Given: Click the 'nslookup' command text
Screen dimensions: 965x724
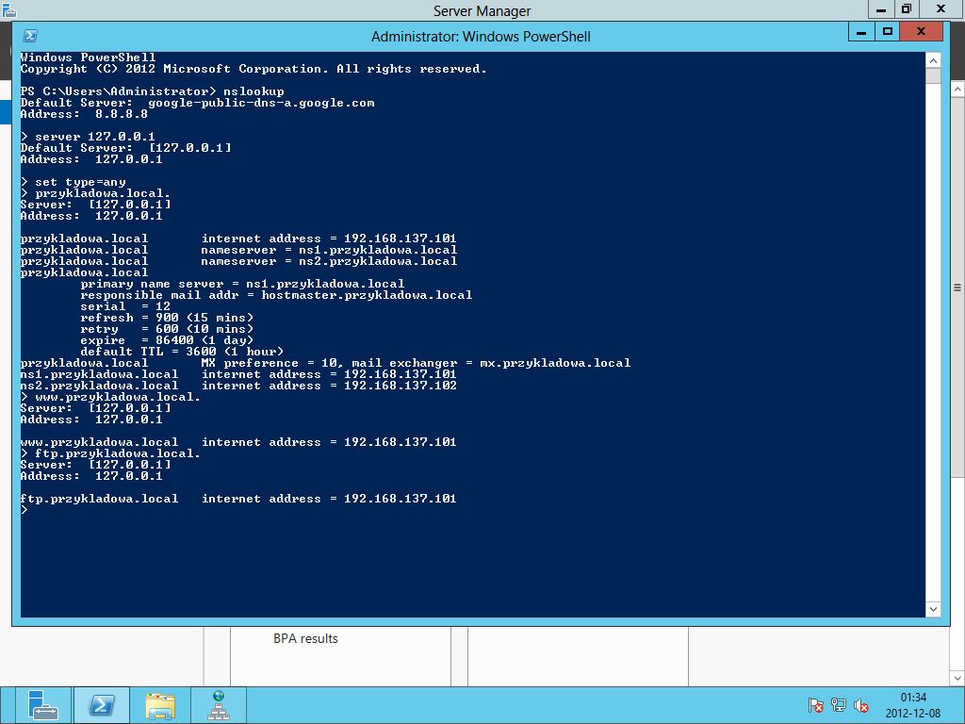Looking at the screenshot, I should click(x=254, y=91).
